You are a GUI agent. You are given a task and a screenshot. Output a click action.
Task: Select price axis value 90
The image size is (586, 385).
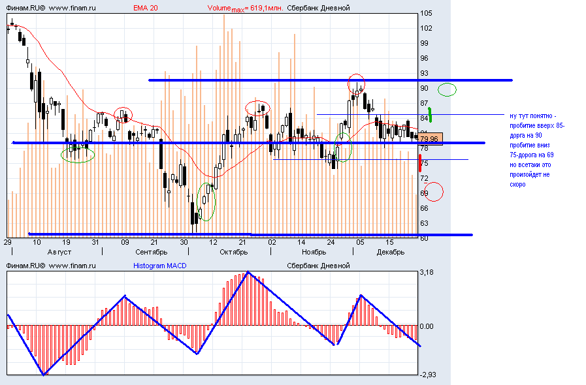pyautogui.click(x=424, y=88)
